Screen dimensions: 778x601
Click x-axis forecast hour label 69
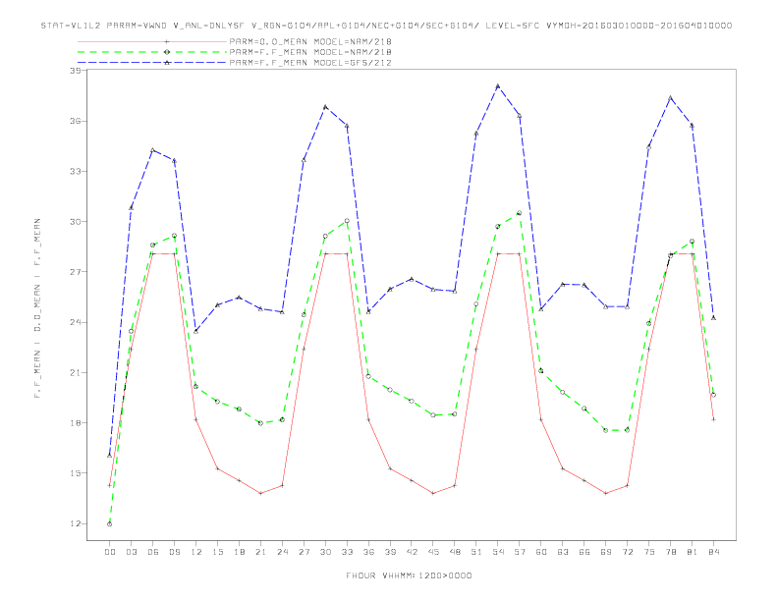pyautogui.click(x=606, y=552)
